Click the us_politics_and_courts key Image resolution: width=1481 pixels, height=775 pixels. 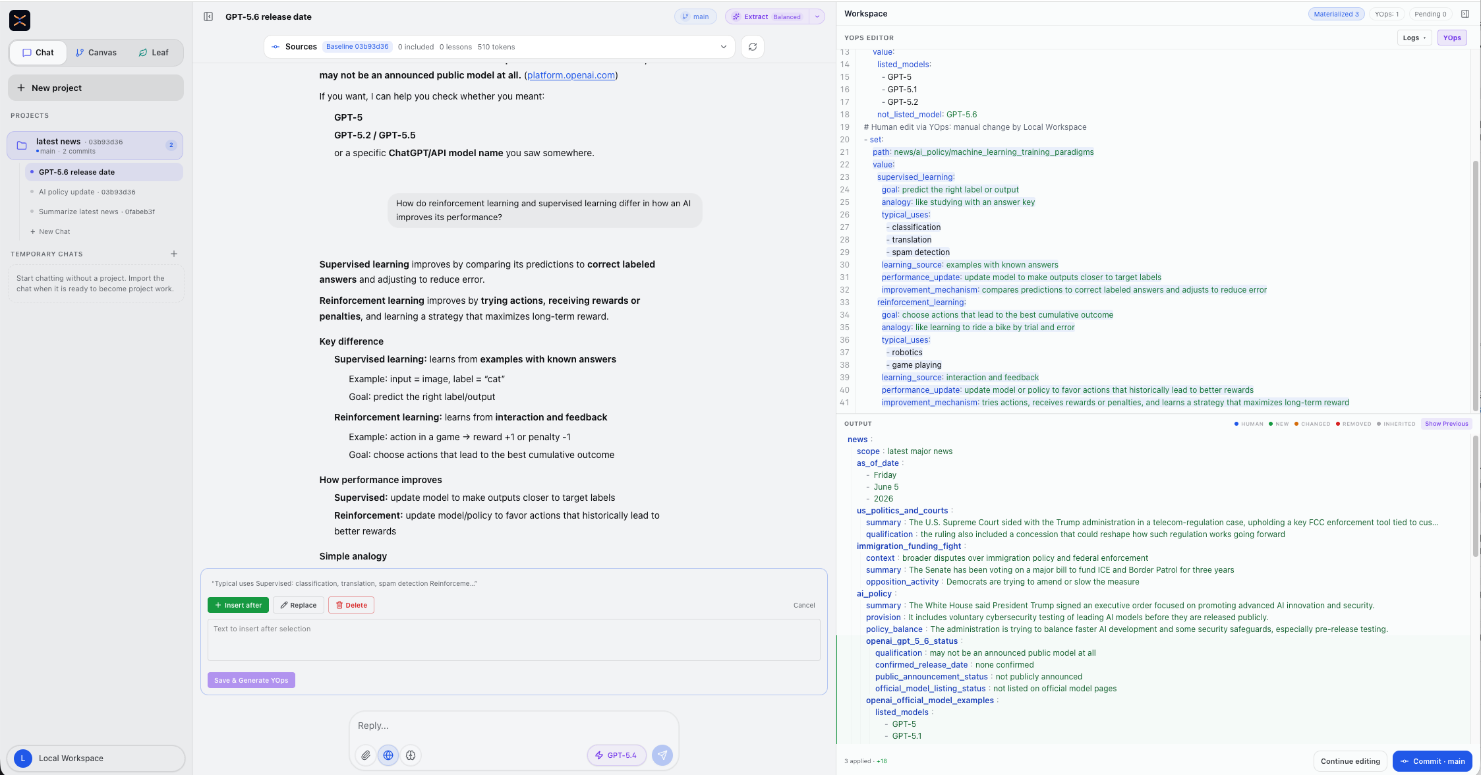click(902, 511)
